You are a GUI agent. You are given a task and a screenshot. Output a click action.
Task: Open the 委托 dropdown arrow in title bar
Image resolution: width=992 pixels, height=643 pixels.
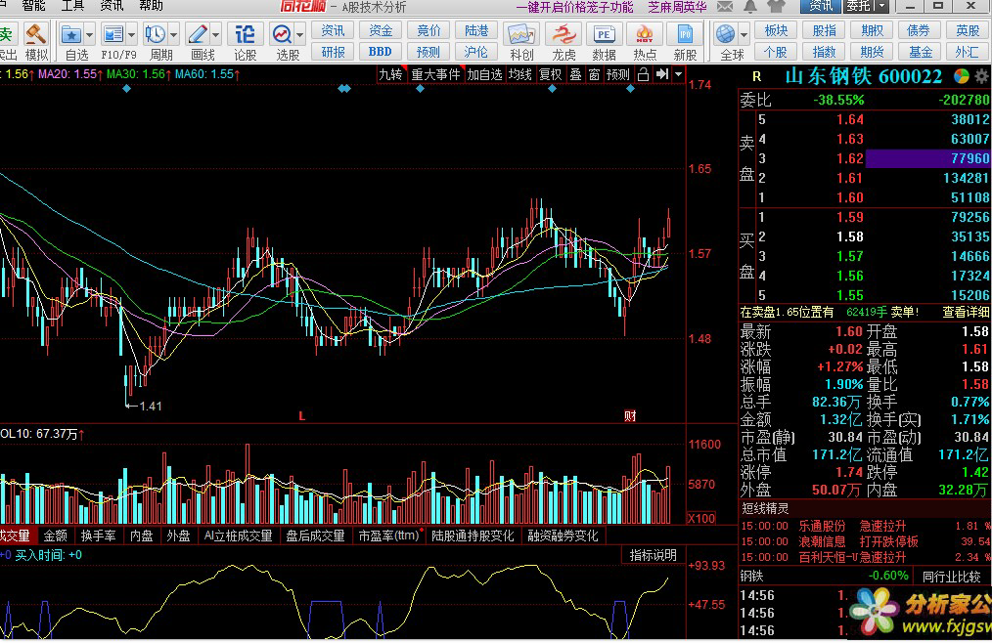click(x=882, y=6)
